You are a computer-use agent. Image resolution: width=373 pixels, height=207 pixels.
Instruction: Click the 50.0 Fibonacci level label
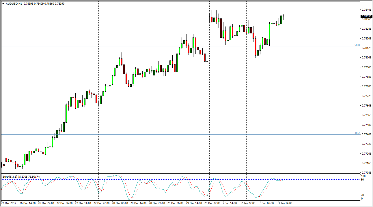[x=357, y=45]
